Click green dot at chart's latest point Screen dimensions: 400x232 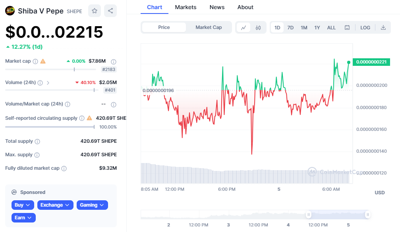click(x=348, y=62)
